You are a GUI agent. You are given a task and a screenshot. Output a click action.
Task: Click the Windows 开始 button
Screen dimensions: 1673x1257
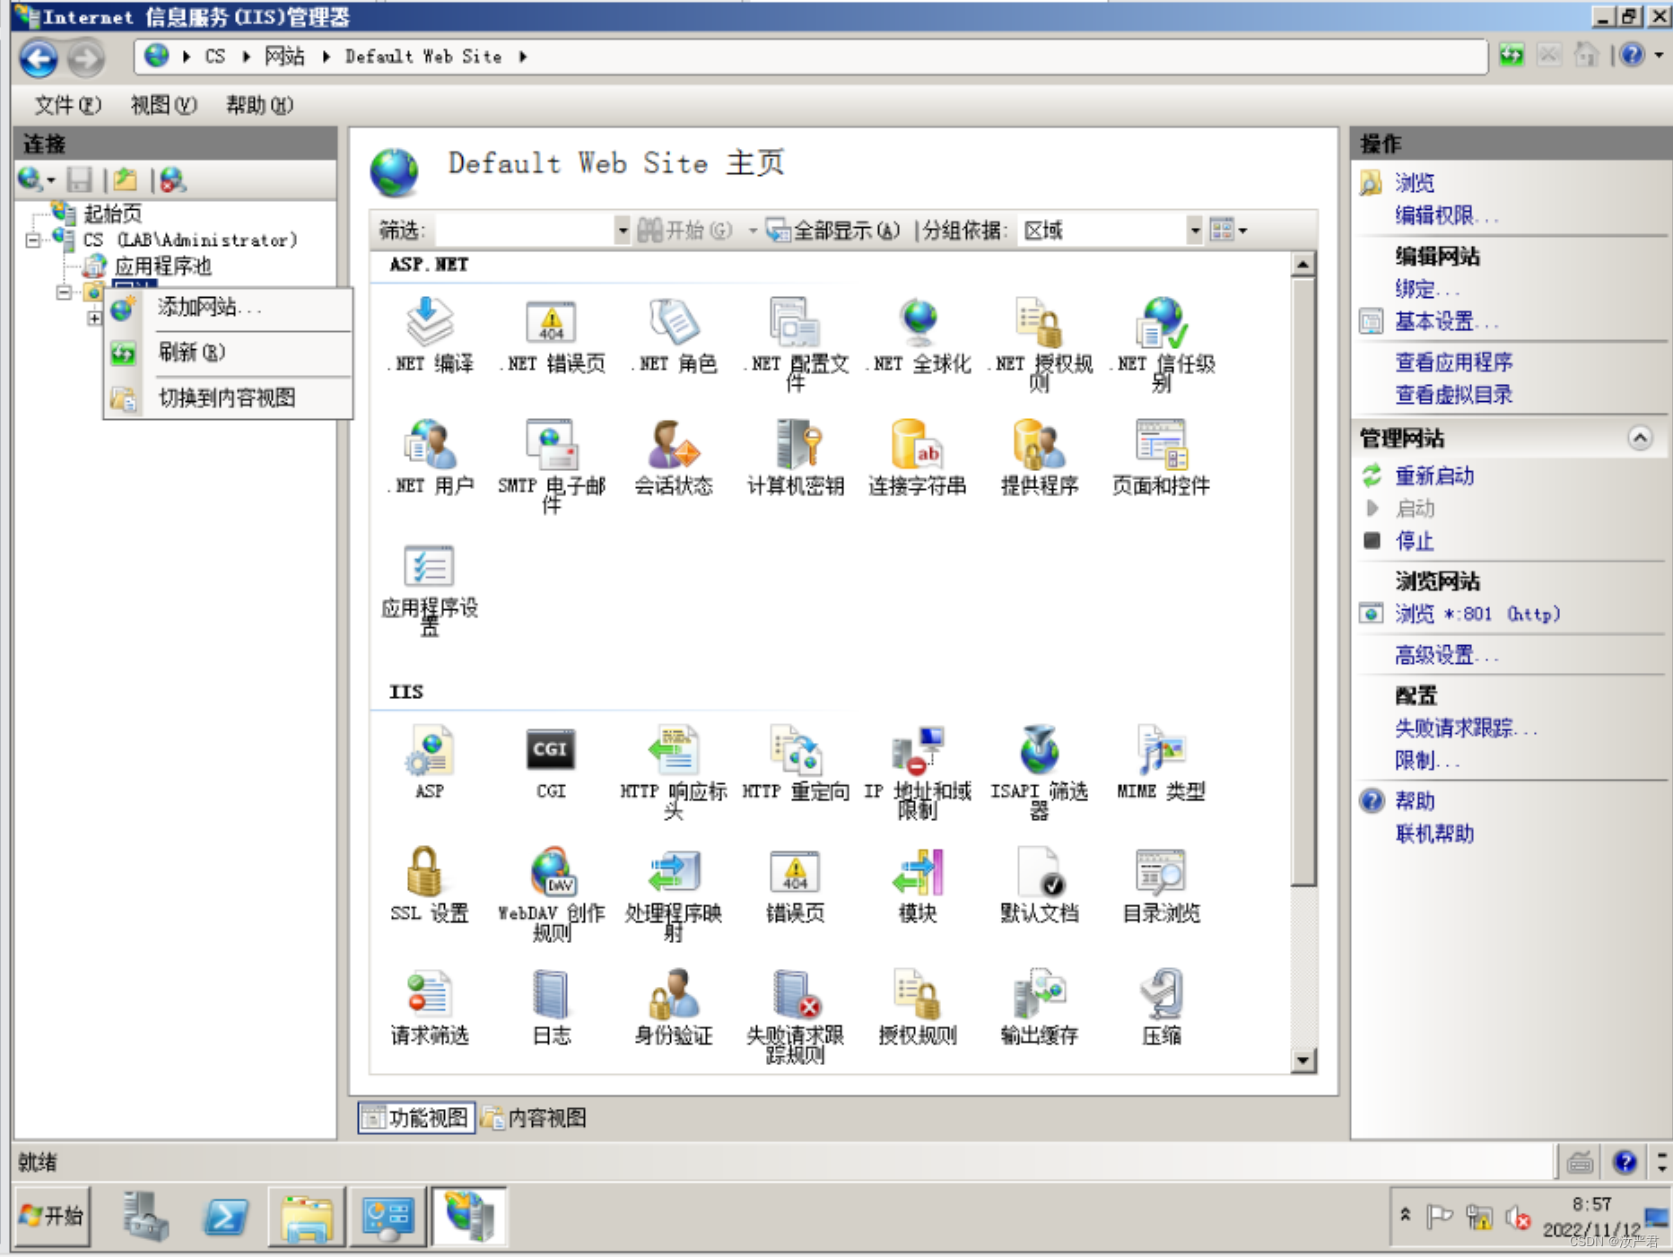52,1216
